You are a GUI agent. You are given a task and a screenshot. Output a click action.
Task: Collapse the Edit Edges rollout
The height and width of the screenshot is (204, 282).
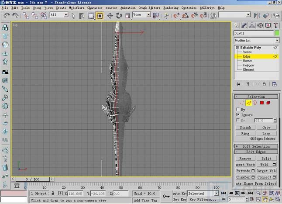(x=256, y=152)
